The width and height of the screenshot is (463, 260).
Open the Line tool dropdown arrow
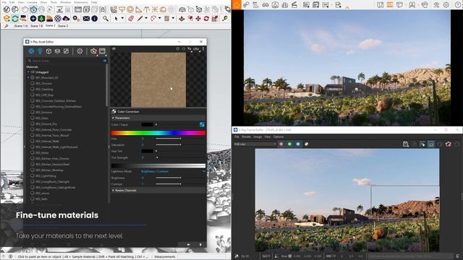pos(146,18)
